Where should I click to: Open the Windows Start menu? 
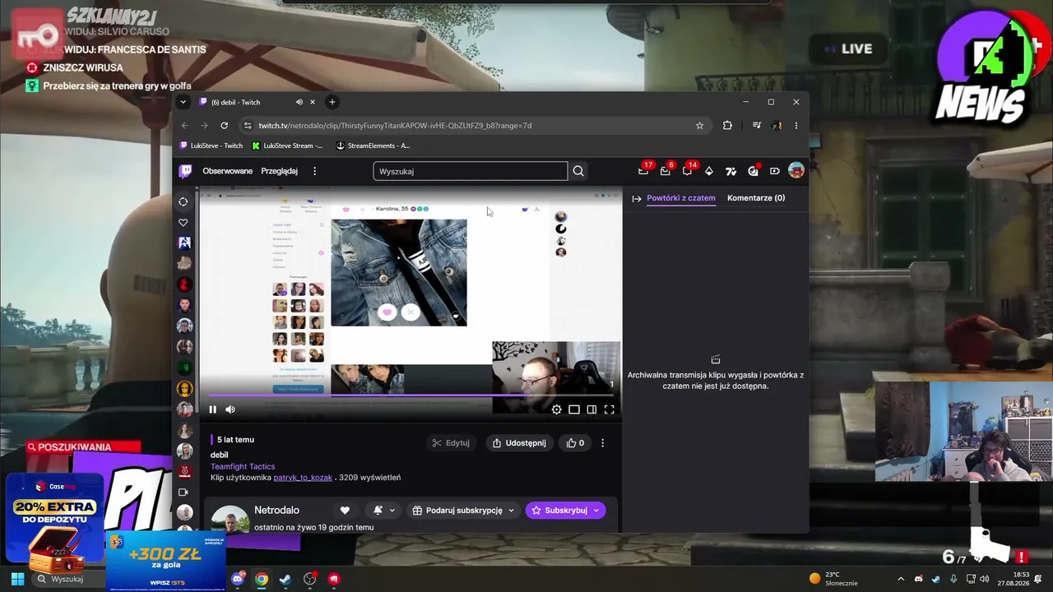pyautogui.click(x=17, y=579)
